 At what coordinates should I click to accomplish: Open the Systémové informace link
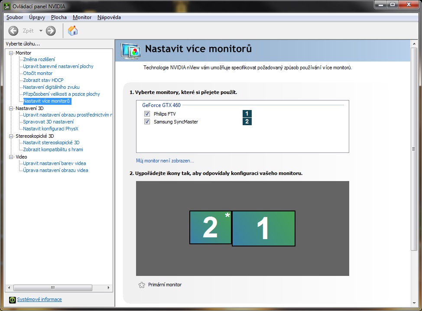point(39,299)
